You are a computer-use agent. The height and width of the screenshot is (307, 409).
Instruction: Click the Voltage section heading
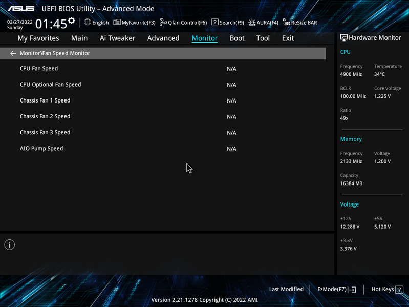pos(349,204)
